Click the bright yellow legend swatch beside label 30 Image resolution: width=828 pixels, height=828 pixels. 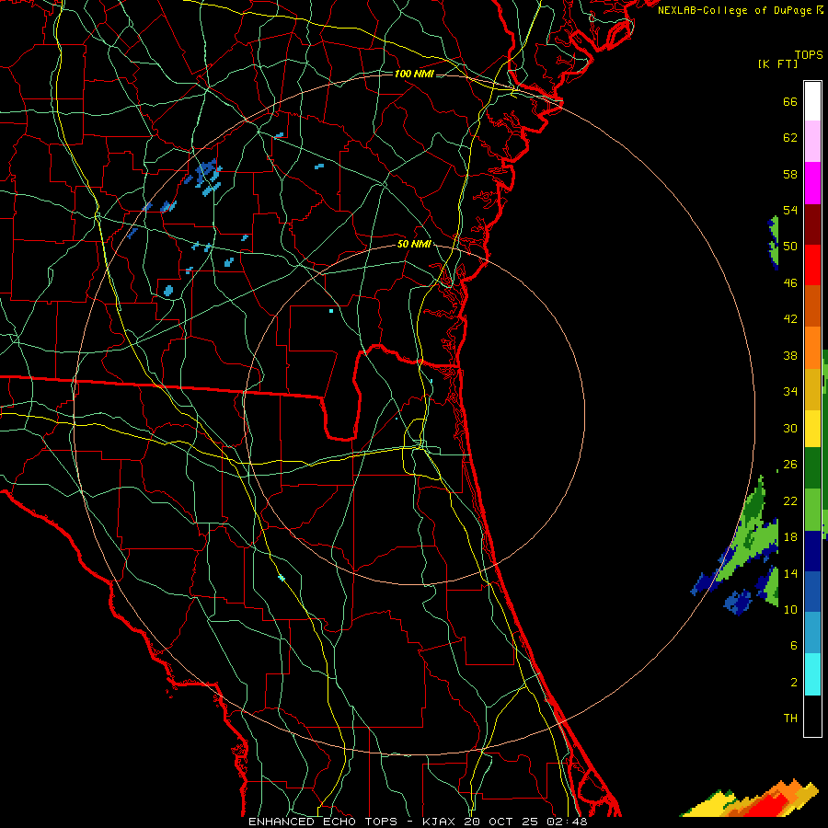tap(812, 428)
